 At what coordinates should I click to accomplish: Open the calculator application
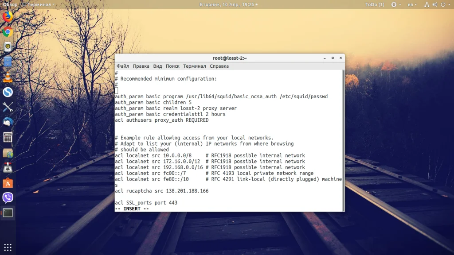tap(8, 137)
